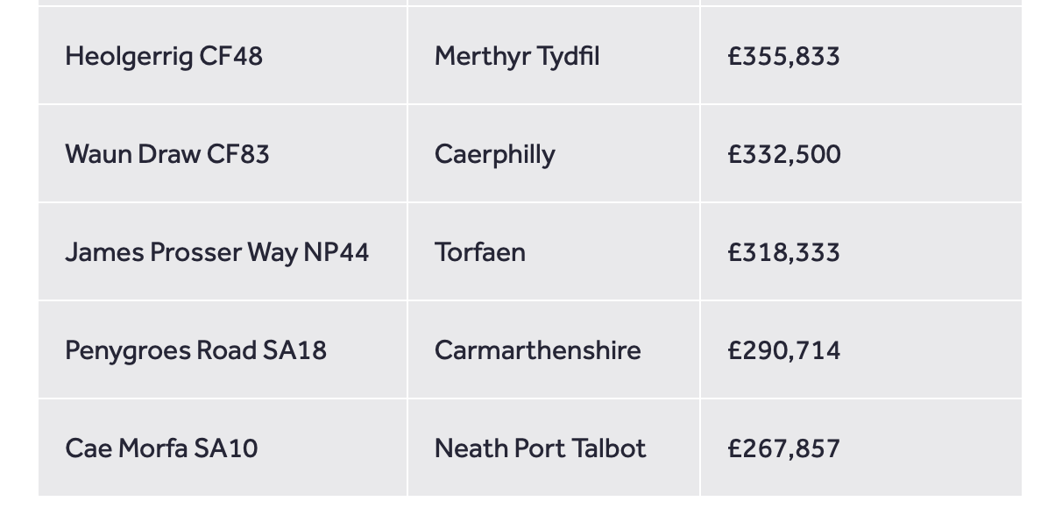Viewport: 1055px width, 515px height.
Task: Select the £267,857 price value
Action: tap(783, 449)
